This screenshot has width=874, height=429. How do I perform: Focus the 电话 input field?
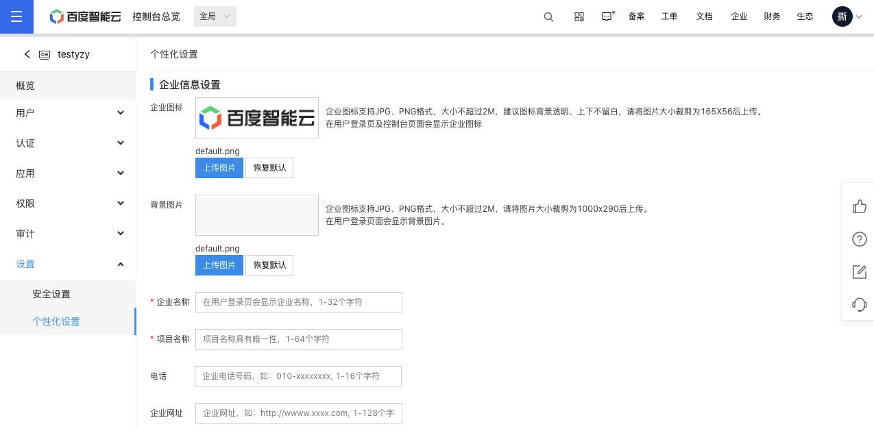(298, 376)
